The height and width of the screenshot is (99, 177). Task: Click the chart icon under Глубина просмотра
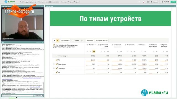point(157,51)
